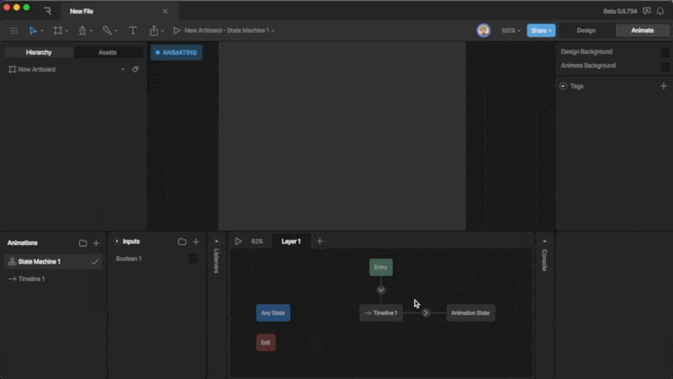Screen dimensions: 673x379
Task: Select the Boolean 1 input name
Action: [x=129, y=259]
